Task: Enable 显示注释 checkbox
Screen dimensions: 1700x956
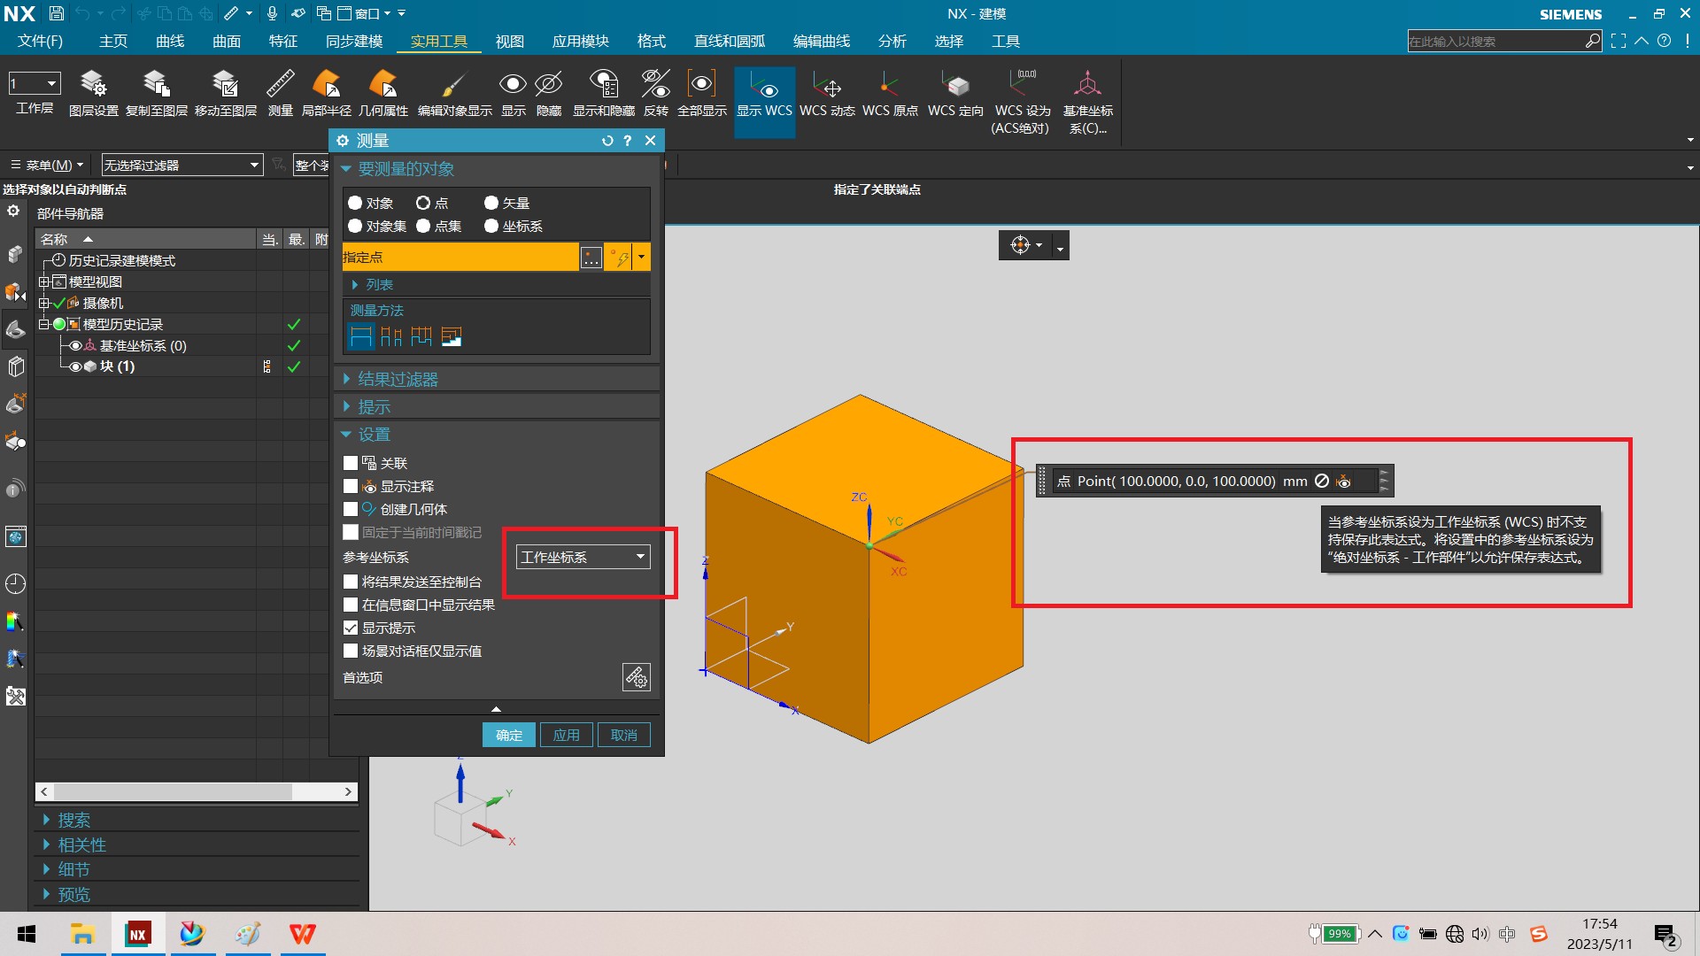Action: click(351, 486)
